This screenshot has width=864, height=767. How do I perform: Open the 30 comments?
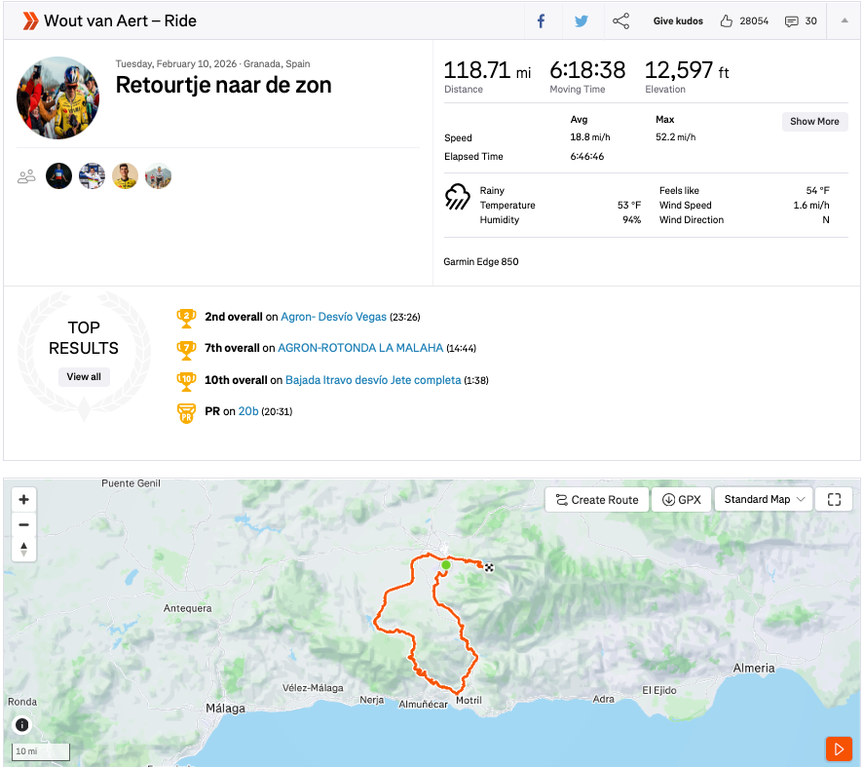801,20
